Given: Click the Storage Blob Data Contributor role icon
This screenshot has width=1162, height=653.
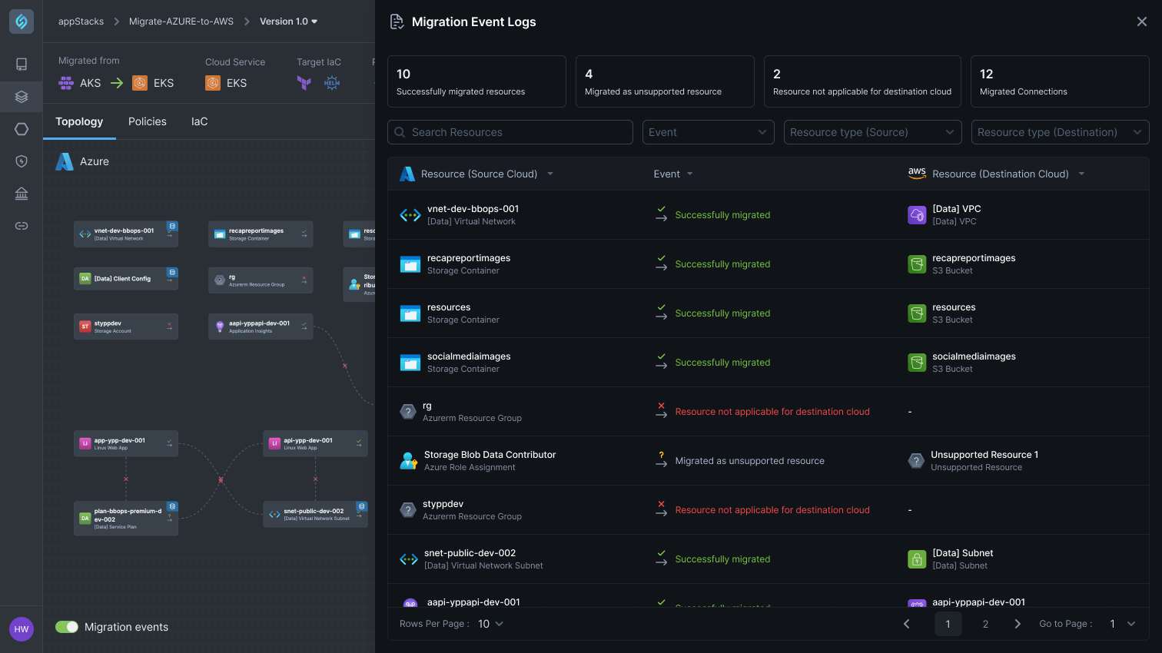Looking at the screenshot, I should coord(408,461).
